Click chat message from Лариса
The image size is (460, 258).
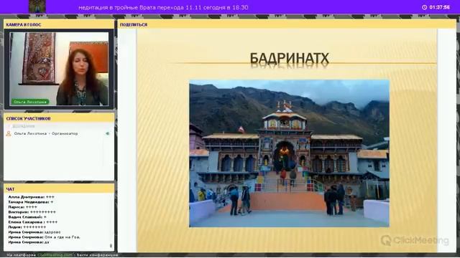(22, 207)
